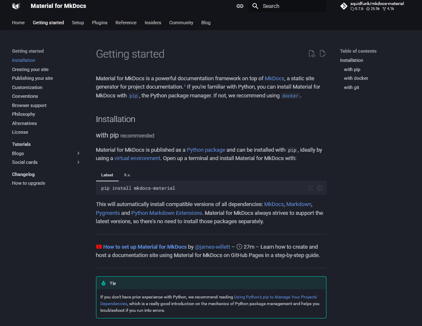Open How to upgrade page

(x=28, y=183)
